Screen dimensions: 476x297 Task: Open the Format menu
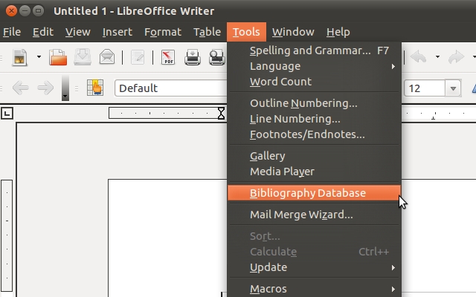click(163, 32)
